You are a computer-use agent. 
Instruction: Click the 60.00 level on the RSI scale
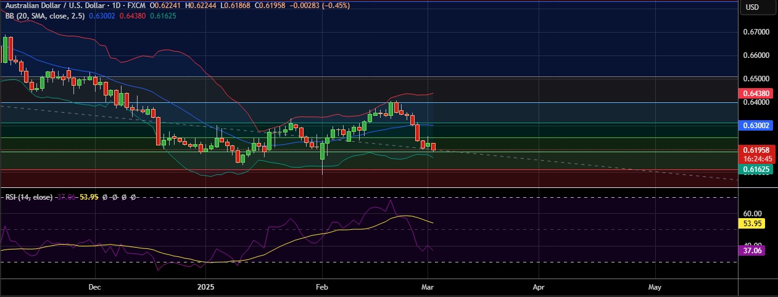tap(752, 213)
